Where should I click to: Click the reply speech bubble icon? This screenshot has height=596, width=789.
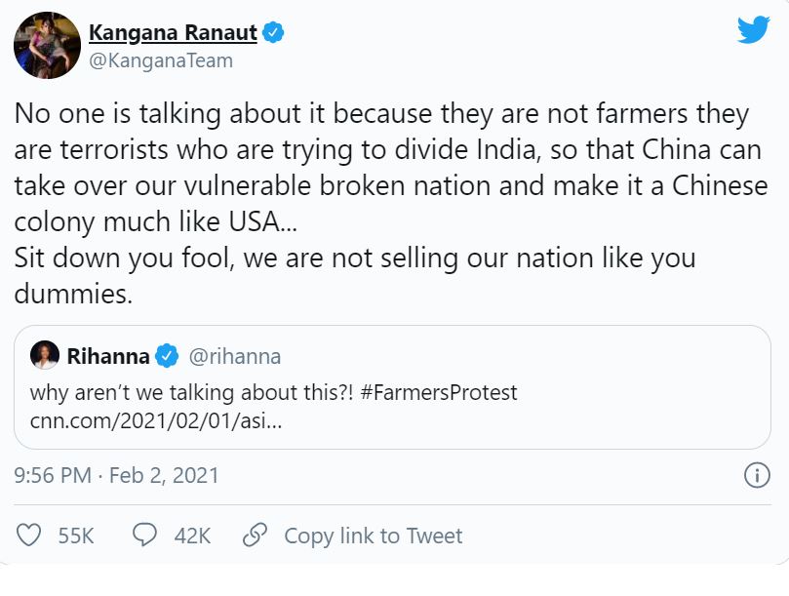tap(144, 536)
